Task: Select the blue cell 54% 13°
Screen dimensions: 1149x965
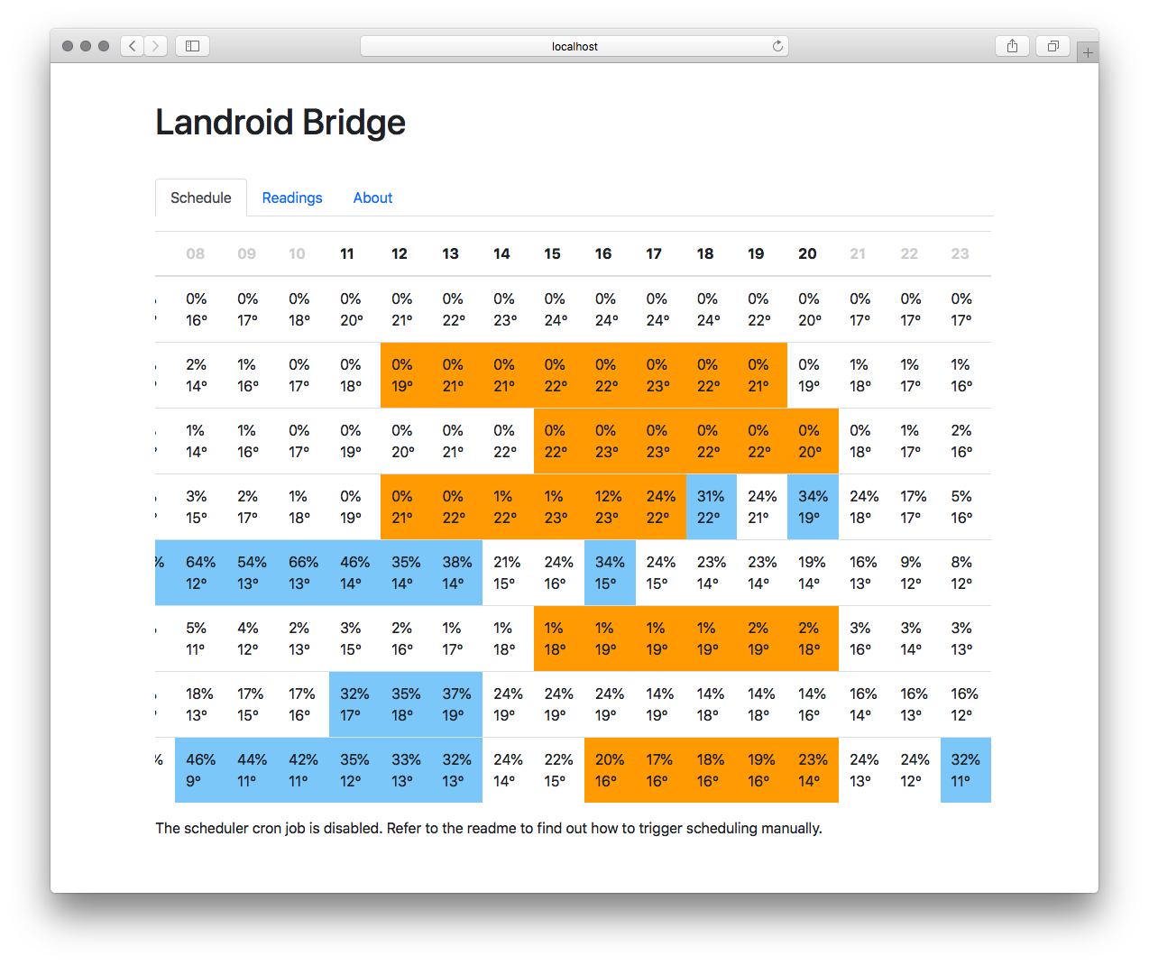Action: pyautogui.click(x=252, y=573)
